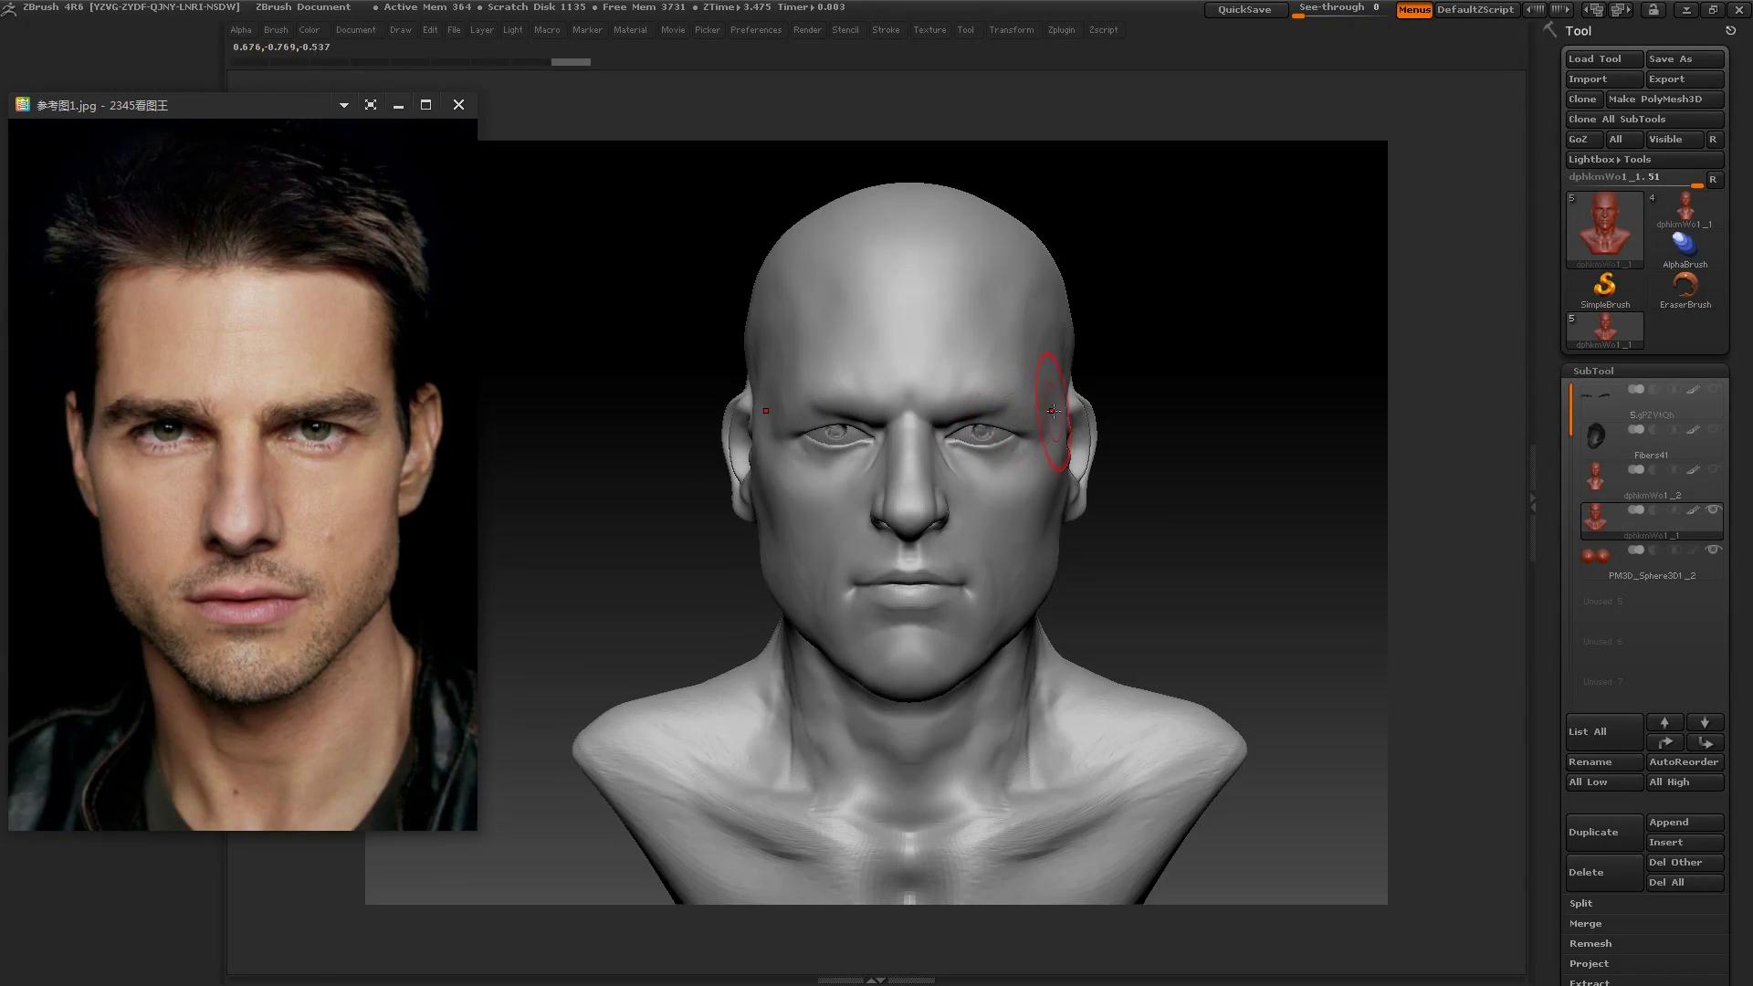1753x986 pixels.
Task: Open image viewer title dropdown arrow
Action: [x=344, y=105]
